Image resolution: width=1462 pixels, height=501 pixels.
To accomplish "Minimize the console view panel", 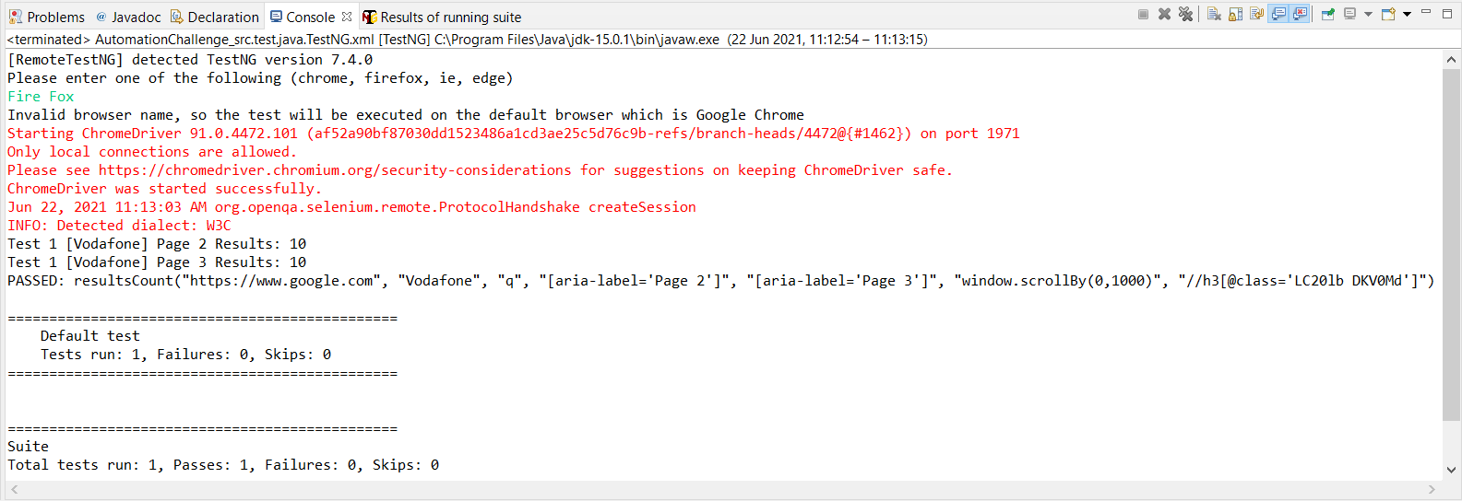I will (1426, 12).
